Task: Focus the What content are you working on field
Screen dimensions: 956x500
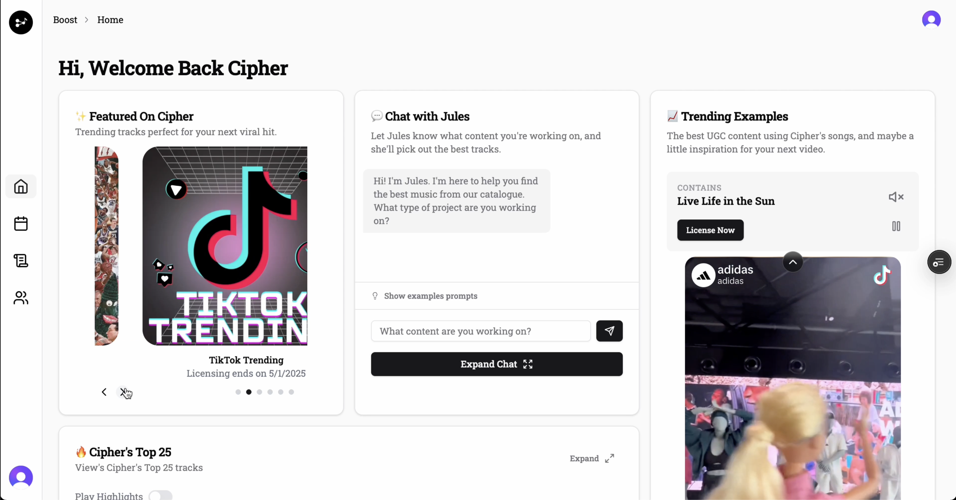Action: tap(481, 331)
